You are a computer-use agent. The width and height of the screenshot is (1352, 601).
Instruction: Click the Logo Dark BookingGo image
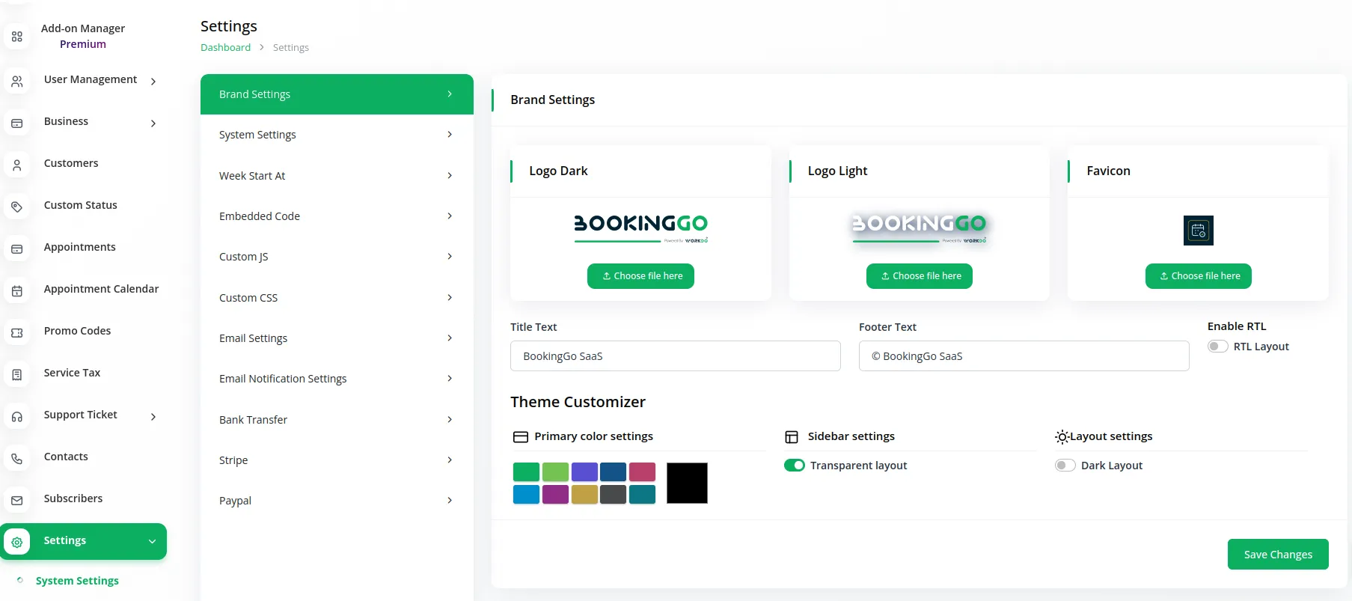[x=640, y=228]
